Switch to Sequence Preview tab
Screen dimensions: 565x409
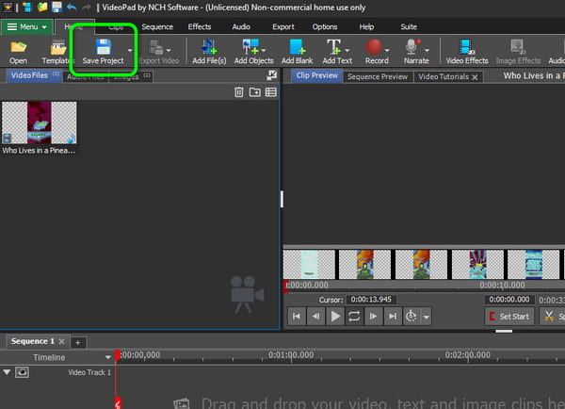[378, 77]
